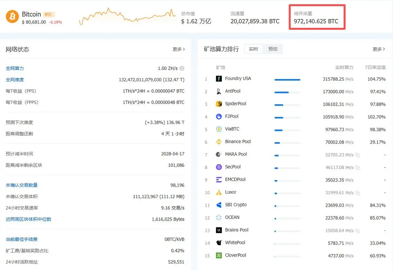Click the Binance Pool logo icon

[219, 142]
